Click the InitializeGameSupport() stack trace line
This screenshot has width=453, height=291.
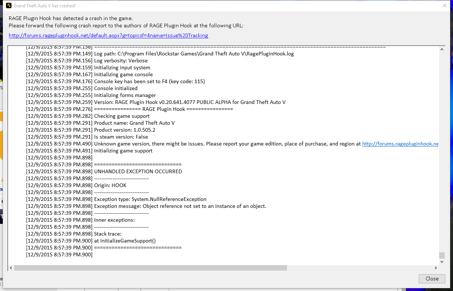[125, 241]
